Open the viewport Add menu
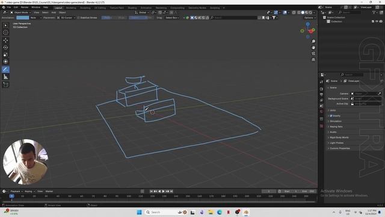This screenshot has width=385, height=217. (x=54, y=12)
